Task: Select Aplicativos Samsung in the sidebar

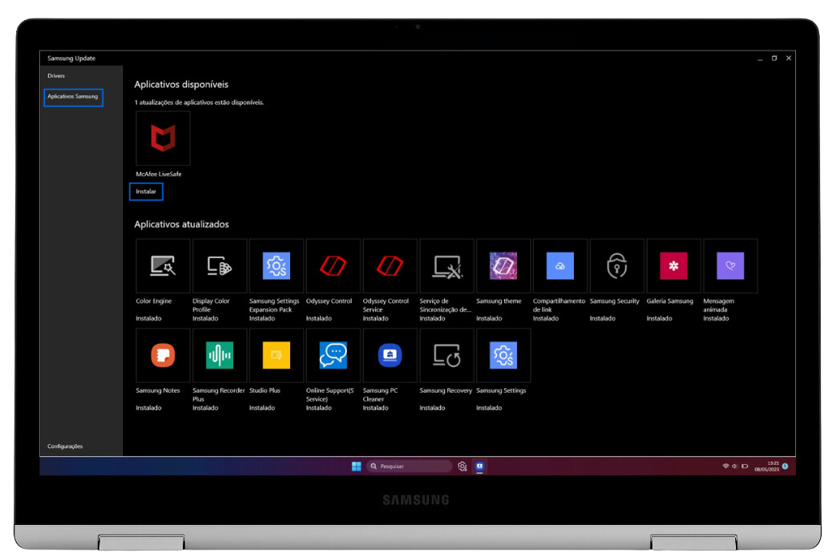Action: point(73,97)
